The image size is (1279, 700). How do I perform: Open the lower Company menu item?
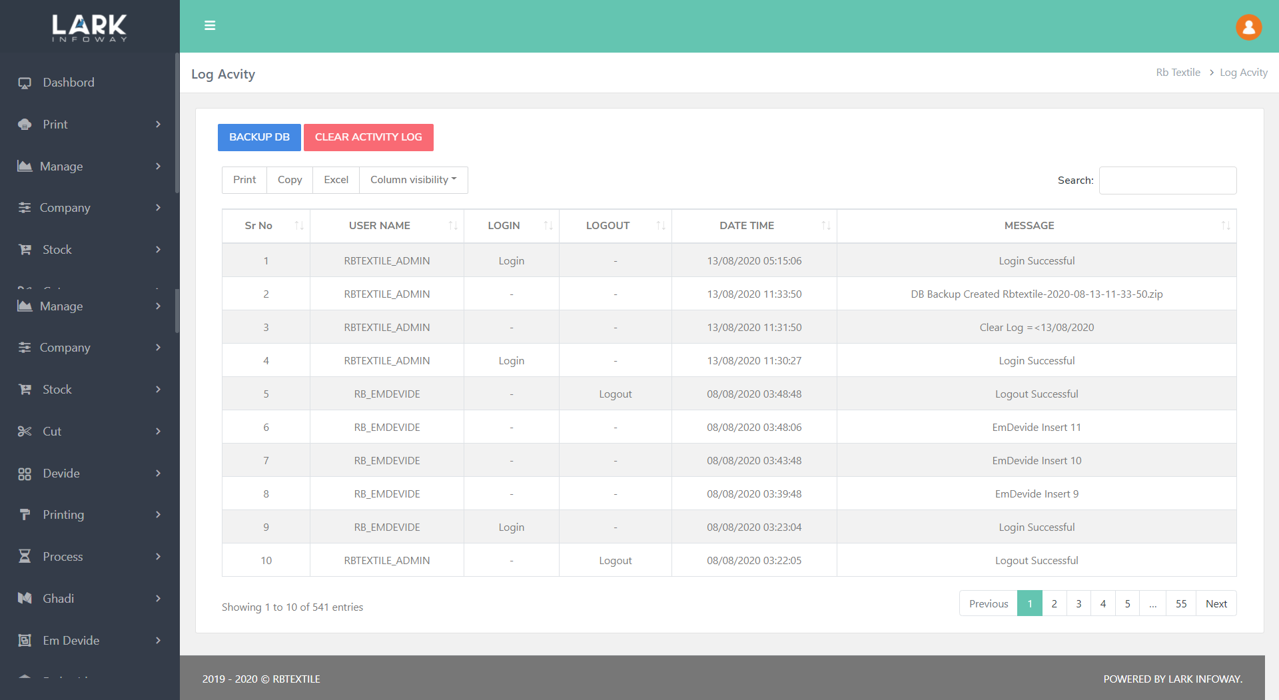click(x=90, y=347)
